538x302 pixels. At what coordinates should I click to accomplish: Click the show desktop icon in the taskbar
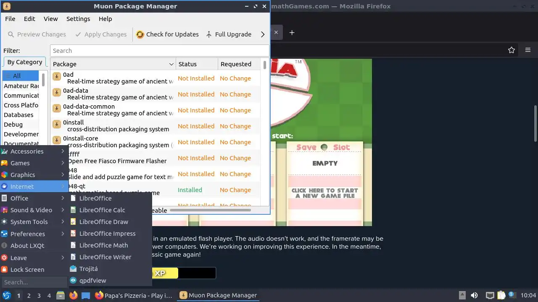pos(86,296)
